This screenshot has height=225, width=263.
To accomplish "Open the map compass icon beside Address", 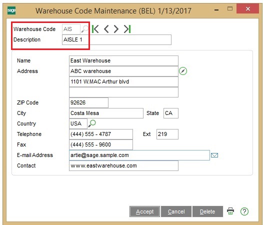I will [x=183, y=71].
